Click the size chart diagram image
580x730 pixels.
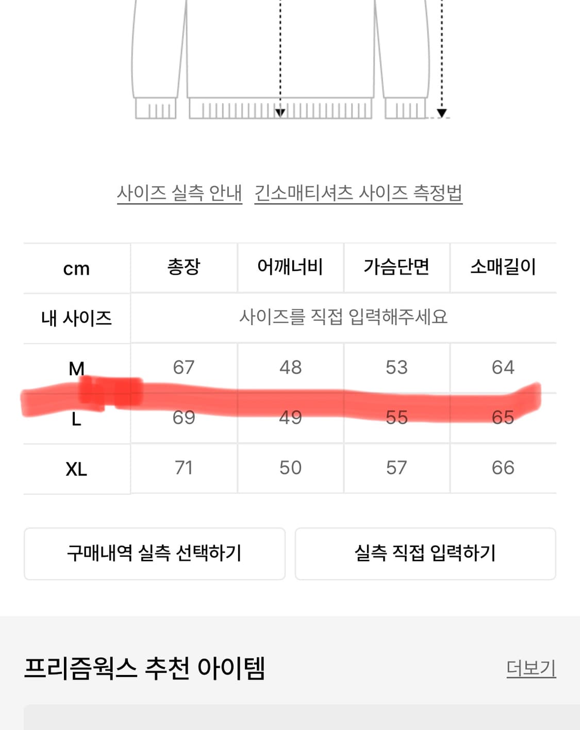(290, 57)
